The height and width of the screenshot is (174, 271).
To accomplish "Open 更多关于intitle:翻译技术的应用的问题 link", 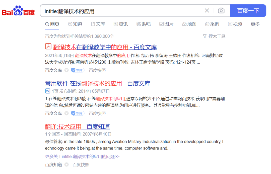I will click(x=82, y=157).
